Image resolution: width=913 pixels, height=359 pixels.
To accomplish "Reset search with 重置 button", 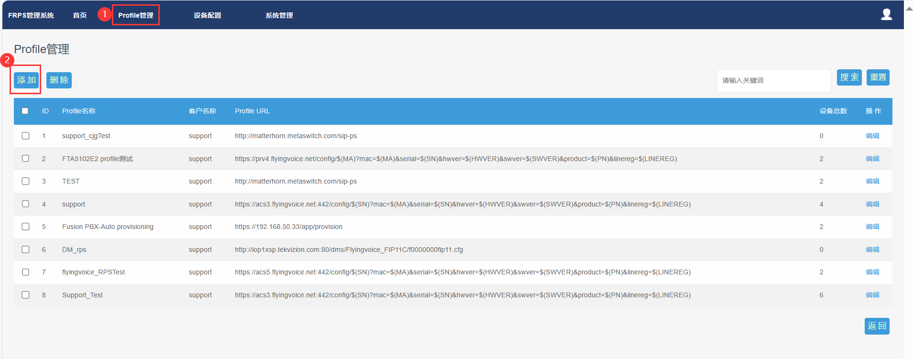I will coord(878,77).
